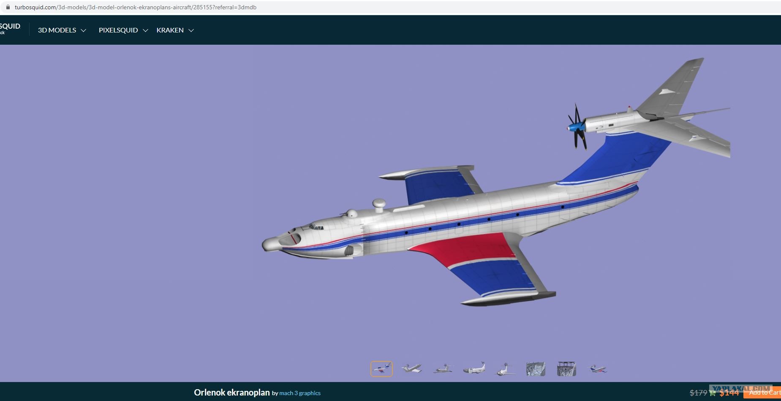
Task: Click the green cart icon beside price
Action: 713,393
